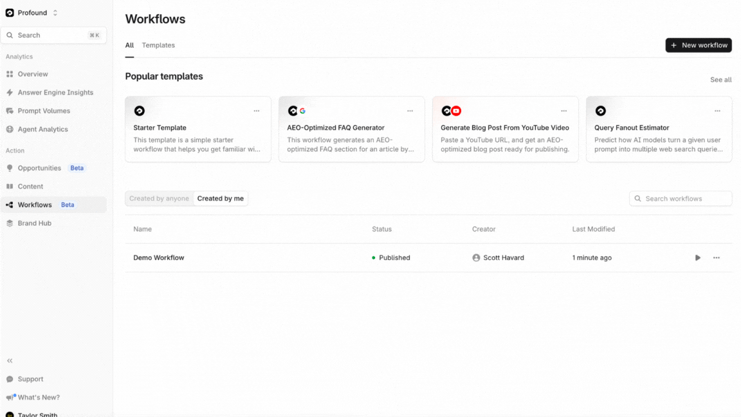741x417 pixels.
Task: Switch to the Templates tab
Action: coord(158,45)
